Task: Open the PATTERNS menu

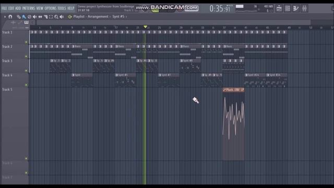Action: coord(29,8)
